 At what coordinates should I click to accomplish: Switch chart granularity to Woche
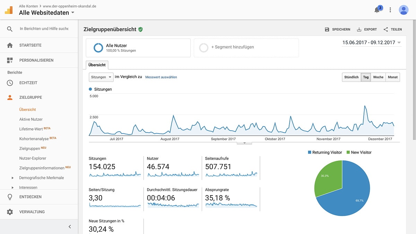378,77
